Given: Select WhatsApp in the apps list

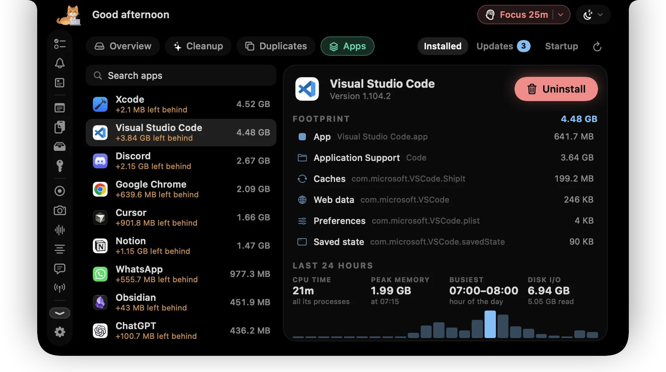Looking at the screenshot, I should point(181,274).
